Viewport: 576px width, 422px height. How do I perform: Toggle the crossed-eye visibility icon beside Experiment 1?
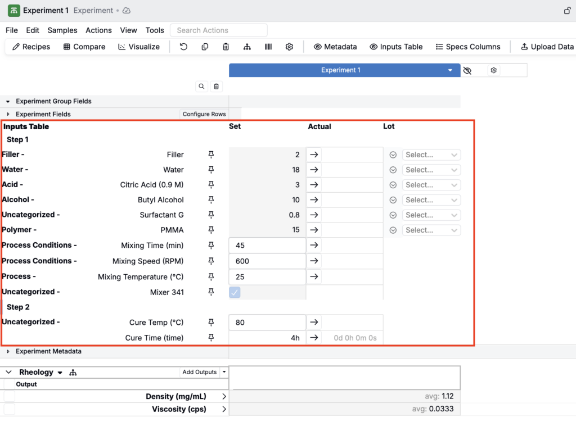[x=467, y=70]
